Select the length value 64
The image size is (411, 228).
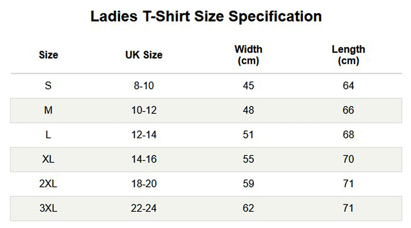(x=348, y=86)
